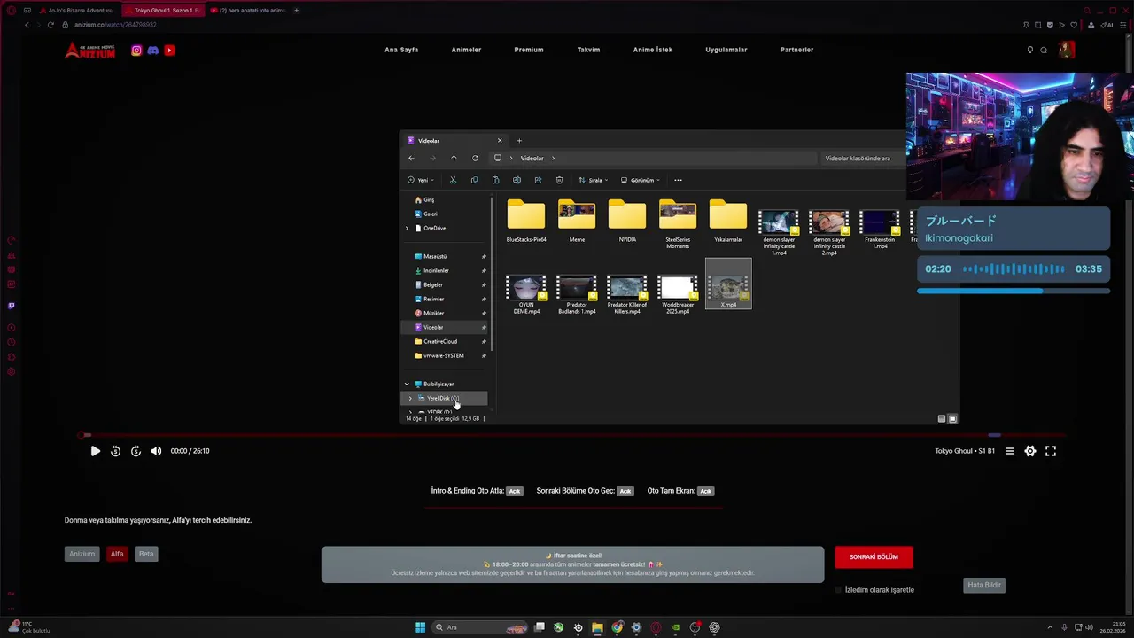Show hidden system tray icons chevron
Image resolution: width=1134 pixels, height=638 pixels.
tap(1050, 627)
